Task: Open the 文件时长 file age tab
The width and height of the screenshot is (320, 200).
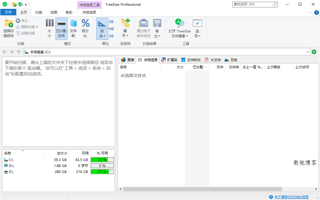Action: tap(191, 60)
